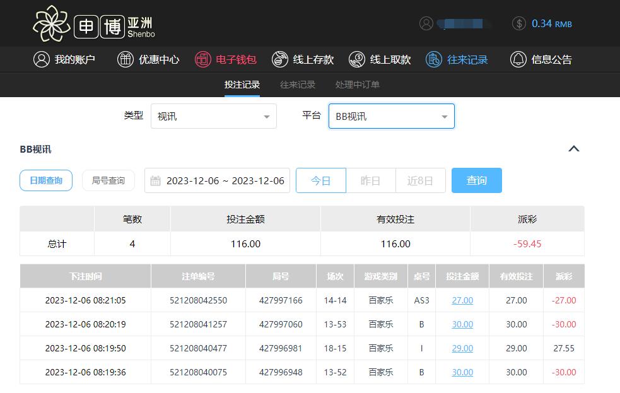Click the 局号 column header
Viewport: 620px width, 393px height.
[x=281, y=276]
